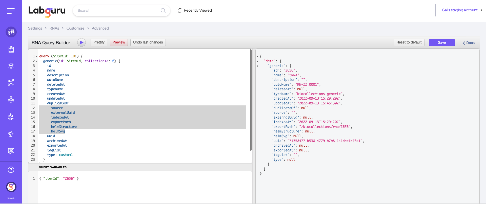Image resolution: width=486 pixels, height=204 pixels.
Task: Click the 'autoName' field in query
Action: coord(55,80)
